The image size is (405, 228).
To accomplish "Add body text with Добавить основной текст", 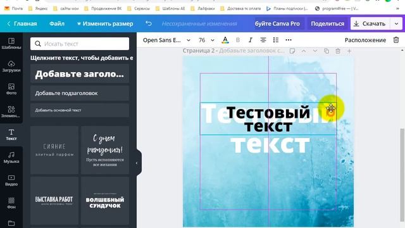I will click(x=80, y=110).
